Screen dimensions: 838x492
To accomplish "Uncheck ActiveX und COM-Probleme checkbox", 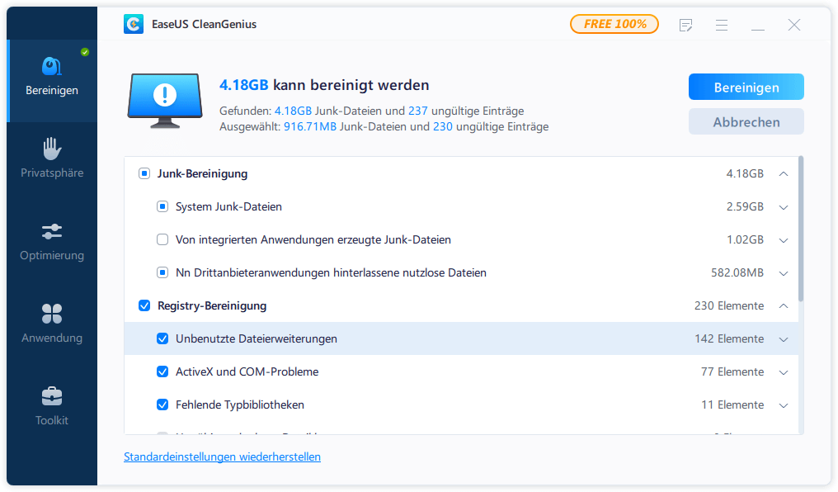I will point(162,372).
